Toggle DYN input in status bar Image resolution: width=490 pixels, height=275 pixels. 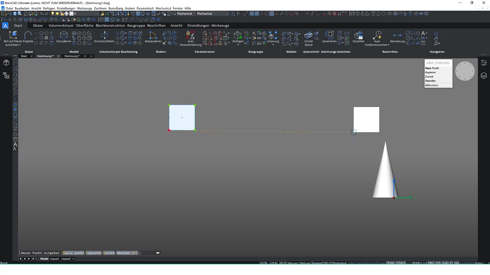pyautogui.click(x=438, y=263)
